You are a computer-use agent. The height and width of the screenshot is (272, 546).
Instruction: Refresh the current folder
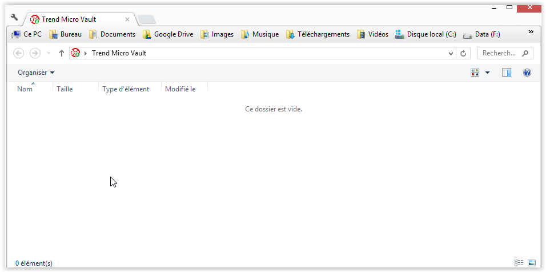click(463, 53)
